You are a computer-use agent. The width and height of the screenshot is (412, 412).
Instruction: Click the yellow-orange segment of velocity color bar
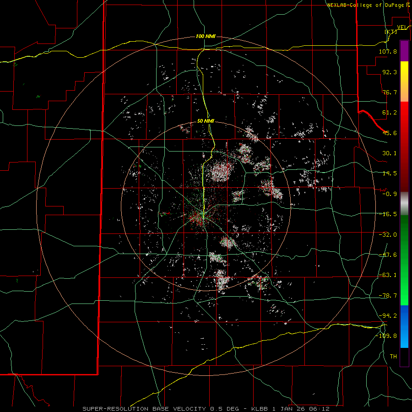click(x=404, y=81)
